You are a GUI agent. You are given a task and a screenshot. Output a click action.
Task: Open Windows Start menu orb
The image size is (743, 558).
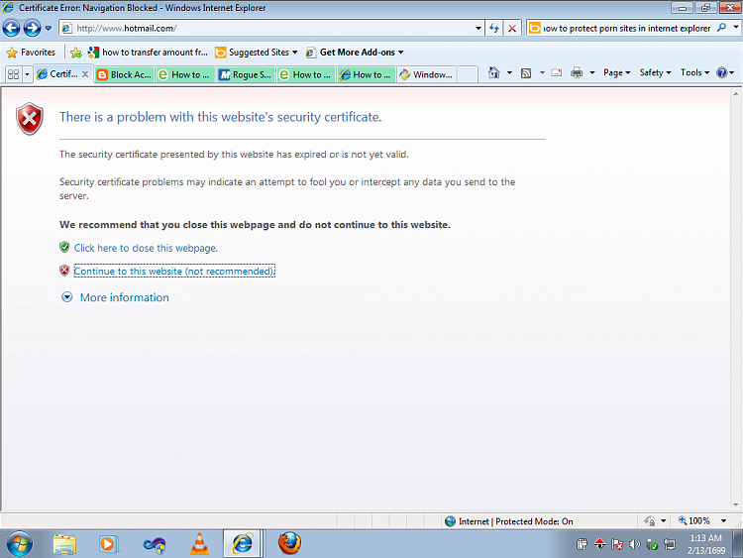coord(20,544)
